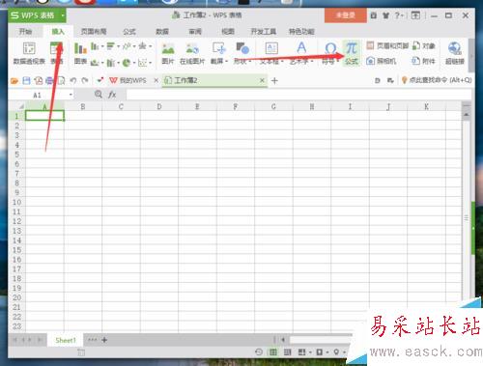Viewport: 483px width, 366px height.
Task: Open Header and Footer (页眉和页脚)
Action: (387, 46)
